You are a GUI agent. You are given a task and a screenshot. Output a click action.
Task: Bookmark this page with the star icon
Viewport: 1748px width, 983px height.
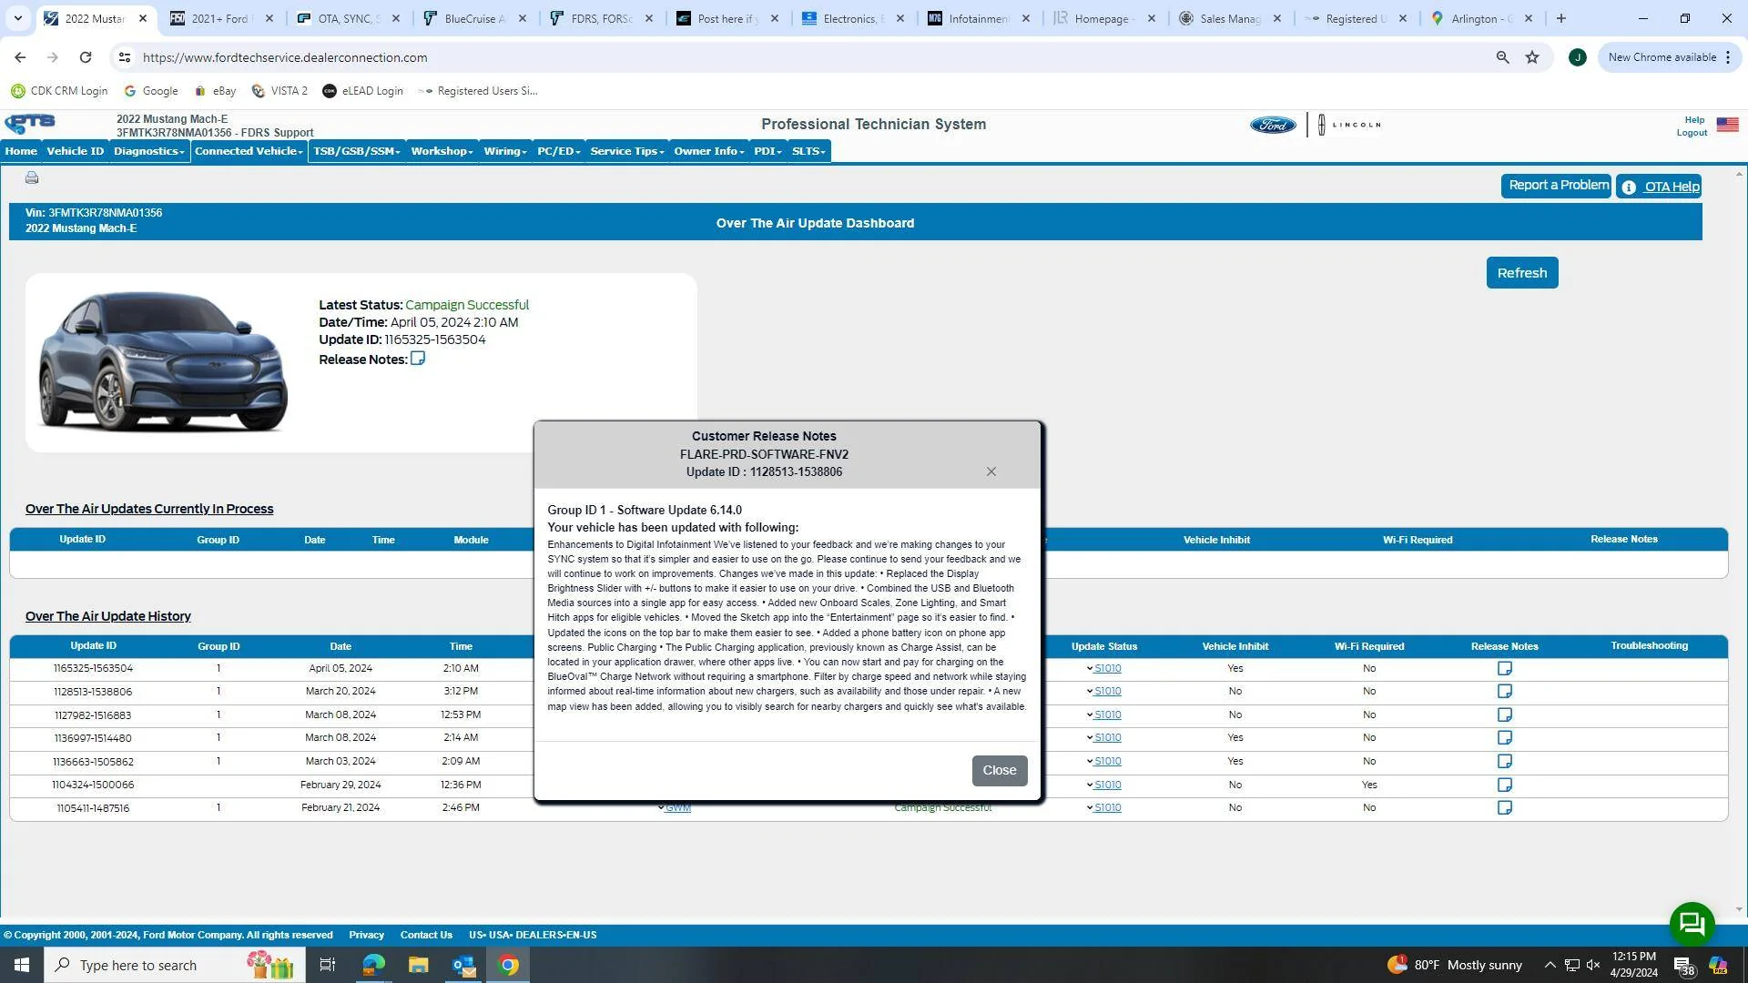(1532, 57)
